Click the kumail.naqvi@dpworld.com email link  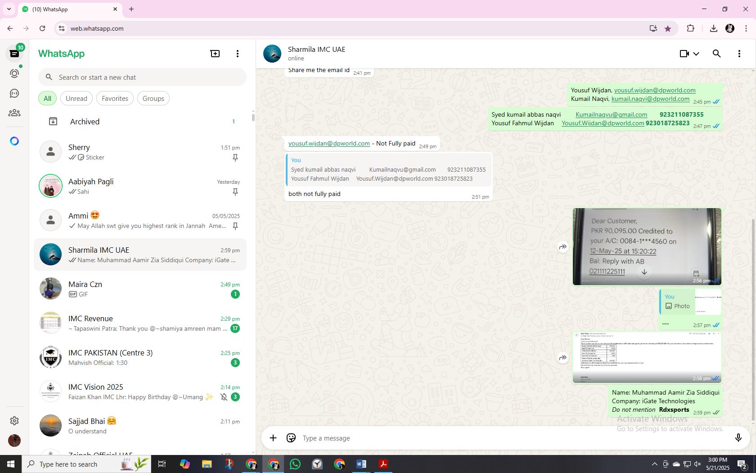point(650,99)
